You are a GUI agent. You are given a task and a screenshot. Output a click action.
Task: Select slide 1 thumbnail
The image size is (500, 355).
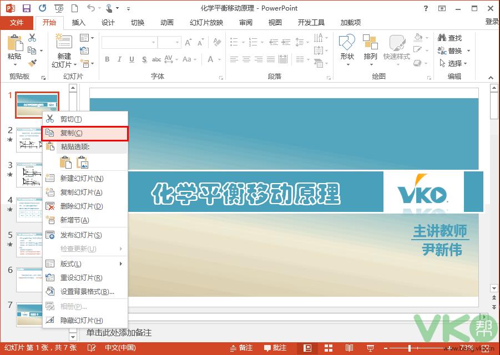37,105
